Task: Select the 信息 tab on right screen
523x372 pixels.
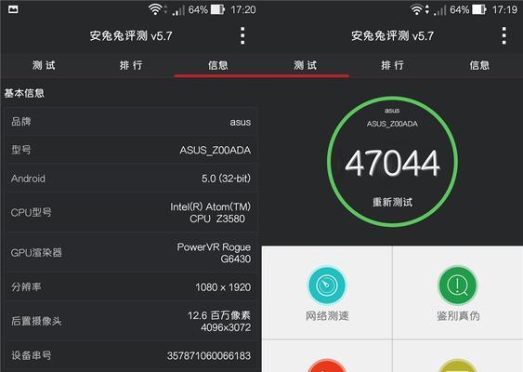Action: pos(479,65)
